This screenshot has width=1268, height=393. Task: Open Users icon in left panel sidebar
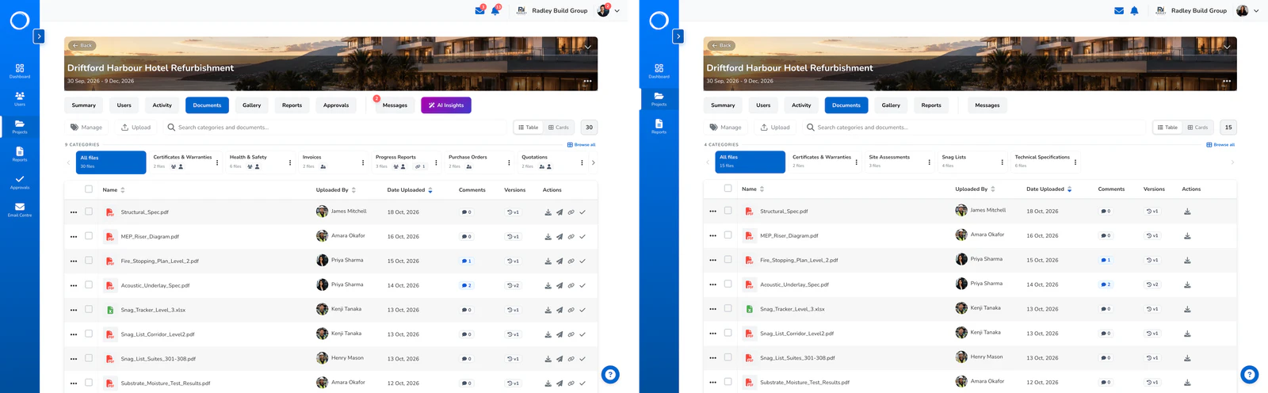click(x=20, y=98)
